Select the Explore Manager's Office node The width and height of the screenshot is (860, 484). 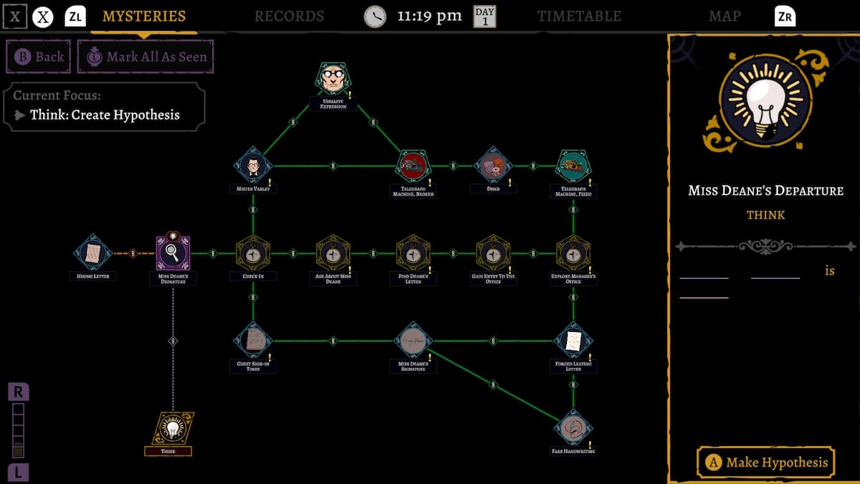point(573,253)
